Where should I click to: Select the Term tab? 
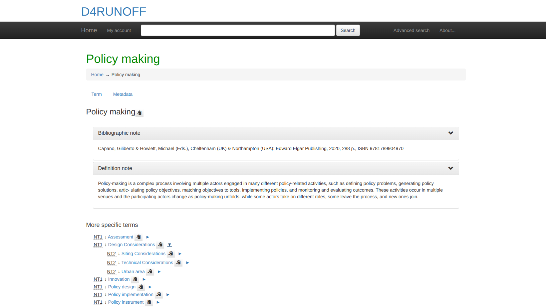click(x=97, y=94)
